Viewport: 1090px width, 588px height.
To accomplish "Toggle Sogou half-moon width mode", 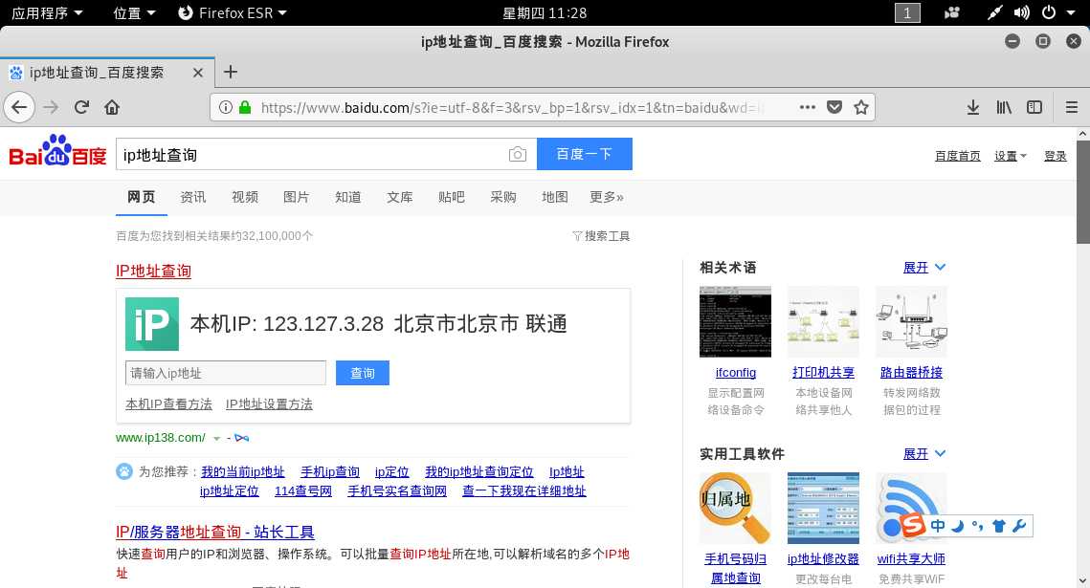I will tap(958, 526).
